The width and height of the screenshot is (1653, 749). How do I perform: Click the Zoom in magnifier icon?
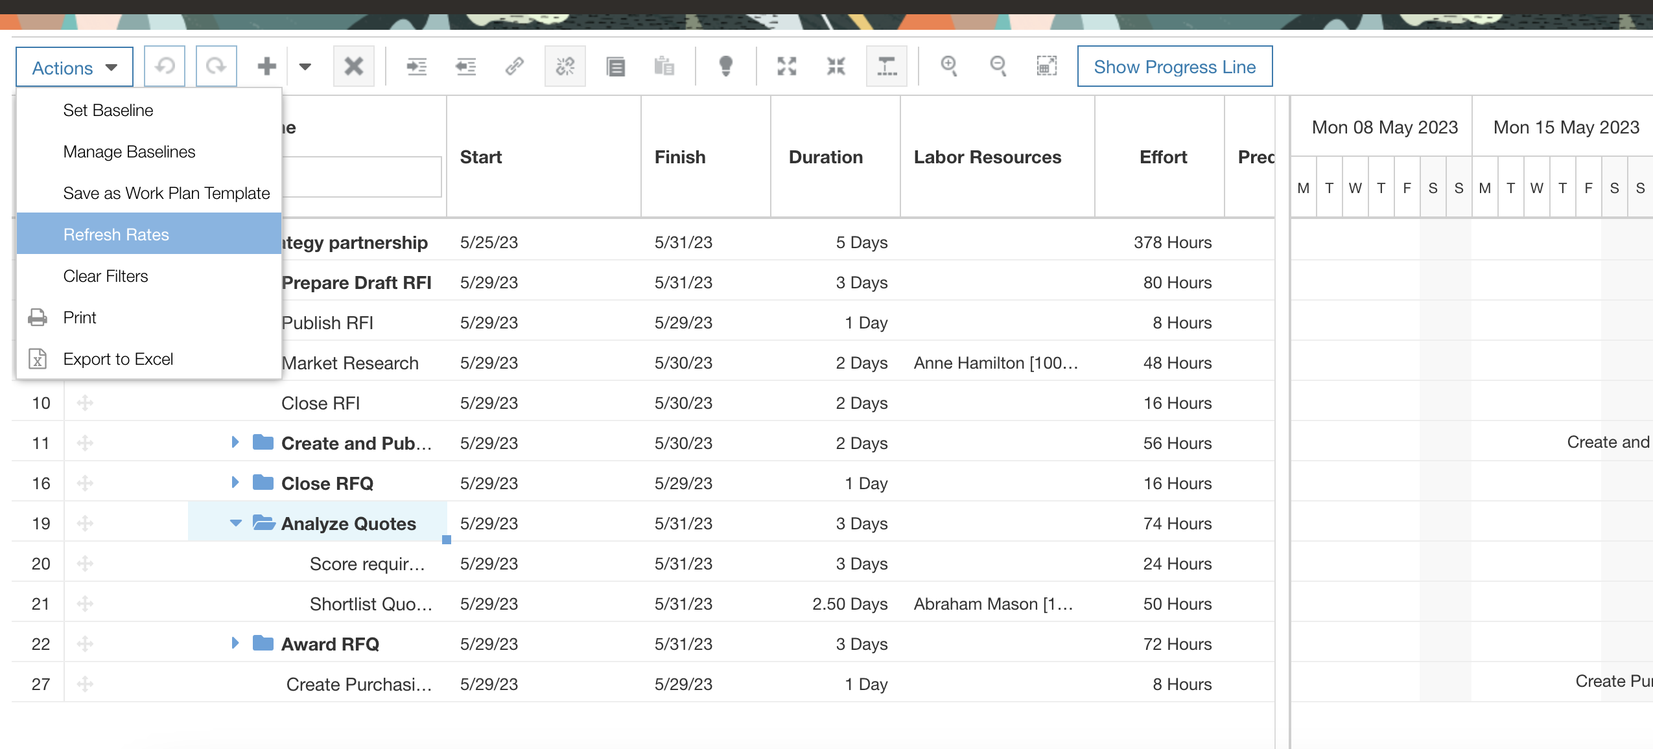click(x=949, y=66)
